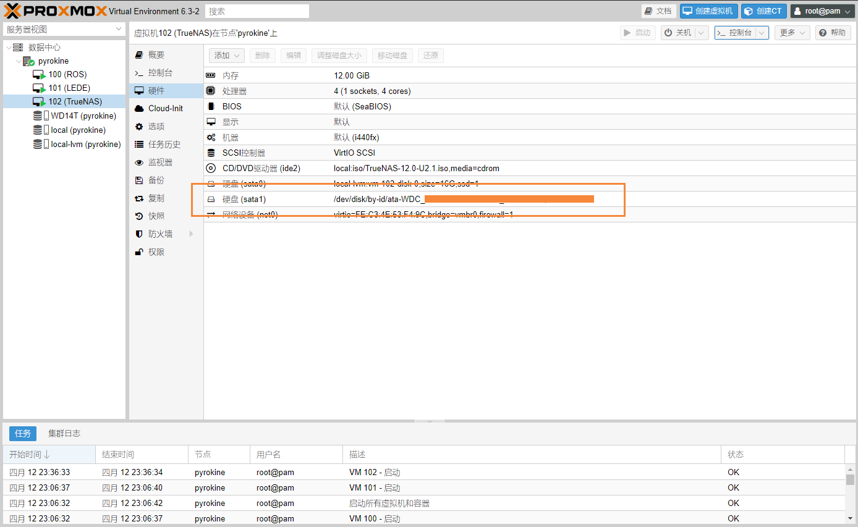Viewport: 858px width, 527px height.
Task: Switch to the Tasks (任务) tab
Action: [x=23, y=434]
